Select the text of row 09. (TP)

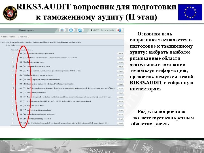[67, 88]
